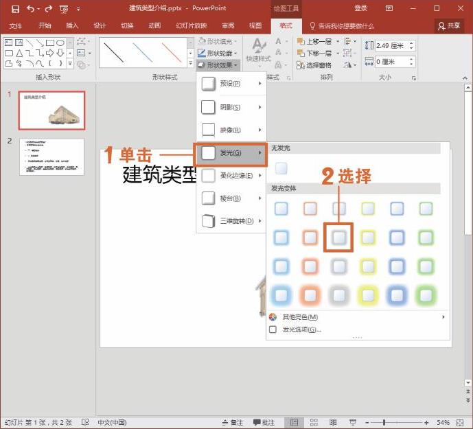Viewport: 473px width, 429px height.
Task: Click the fit slide to window icon
Action: [460, 423]
